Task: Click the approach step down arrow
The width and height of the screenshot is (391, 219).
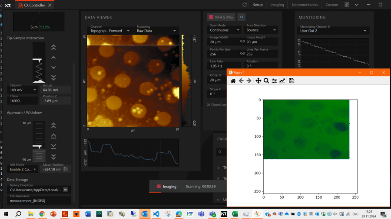Action: point(53,146)
